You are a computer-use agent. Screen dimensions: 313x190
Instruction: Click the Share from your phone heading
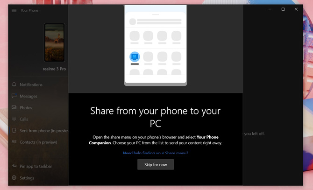click(x=155, y=117)
